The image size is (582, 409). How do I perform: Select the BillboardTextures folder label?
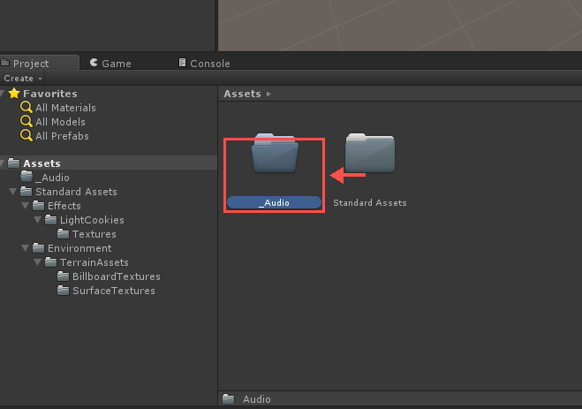[117, 276]
